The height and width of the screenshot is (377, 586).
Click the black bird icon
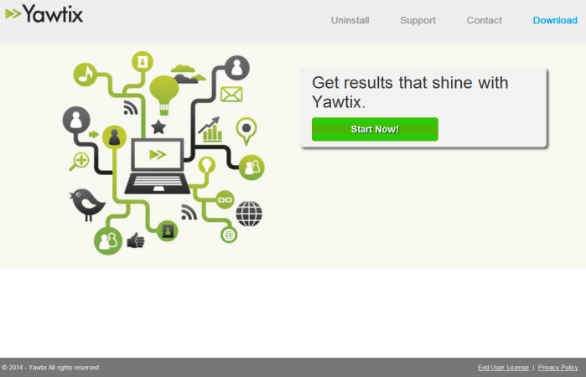[x=87, y=204]
